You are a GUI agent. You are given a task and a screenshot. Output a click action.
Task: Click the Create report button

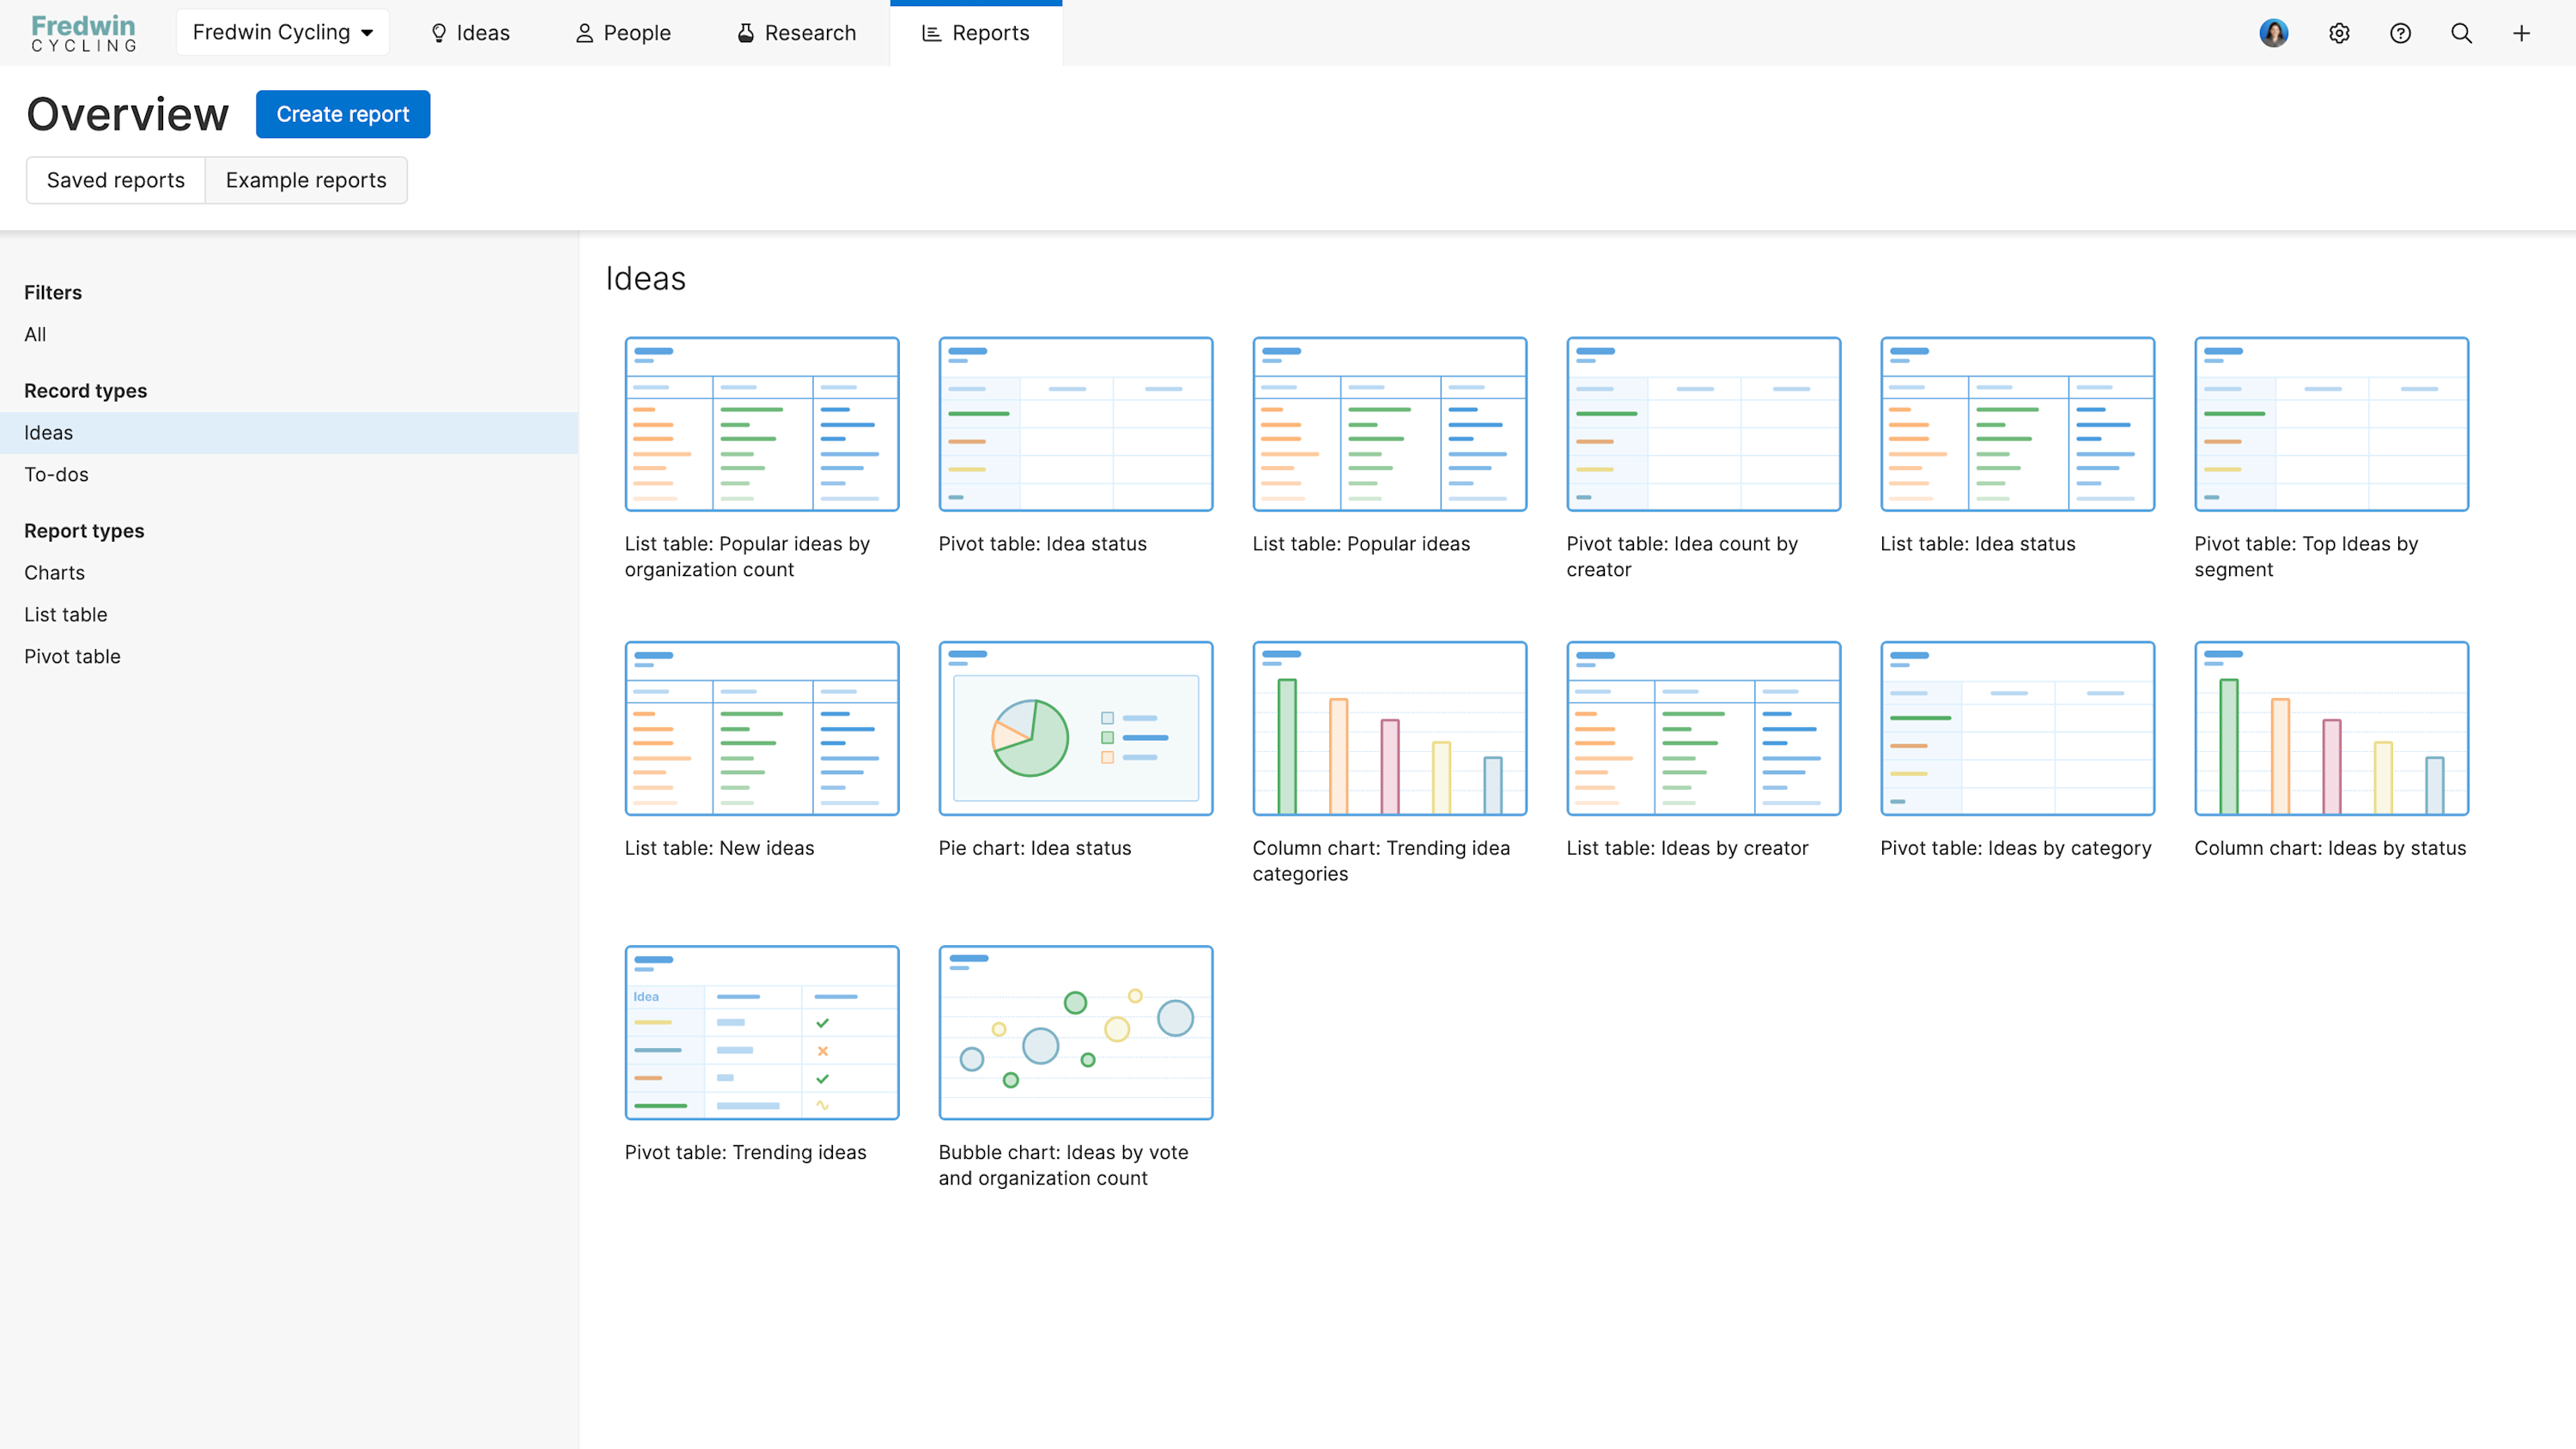pos(342,114)
